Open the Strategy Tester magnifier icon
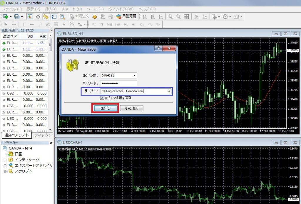 [x=62, y=17]
